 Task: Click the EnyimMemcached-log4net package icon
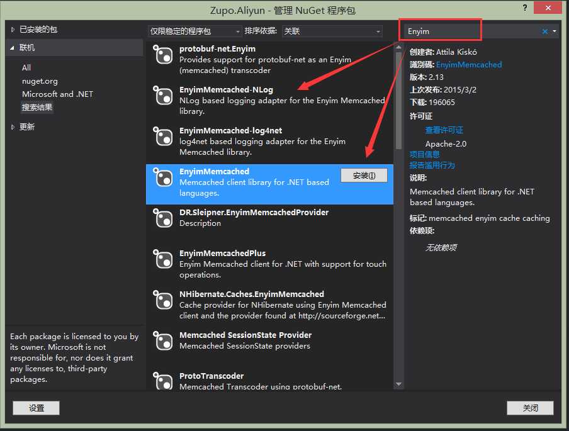[x=162, y=137]
